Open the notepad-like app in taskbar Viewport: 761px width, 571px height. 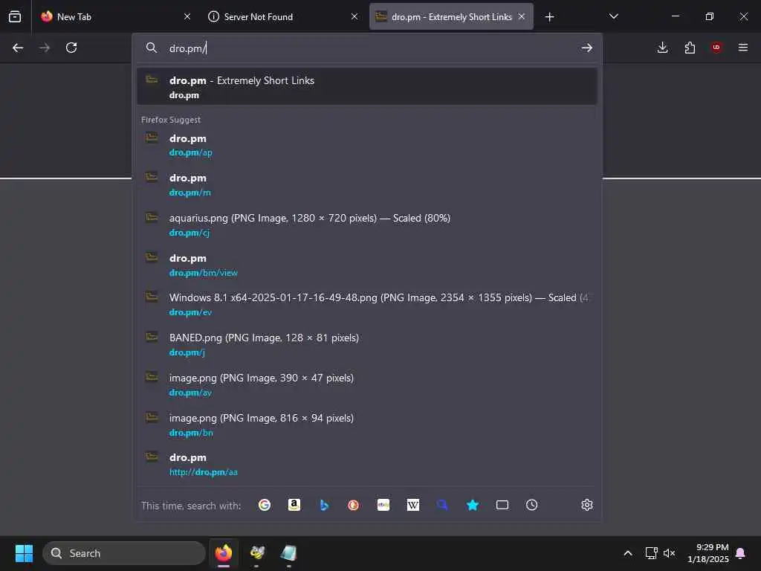(x=289, y=553)
